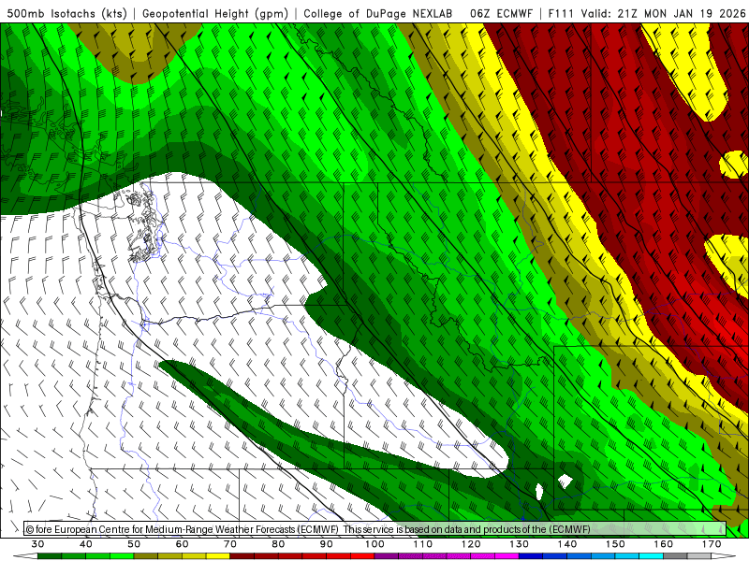Select the dark gray swatch starting at 160

[675, 556]
